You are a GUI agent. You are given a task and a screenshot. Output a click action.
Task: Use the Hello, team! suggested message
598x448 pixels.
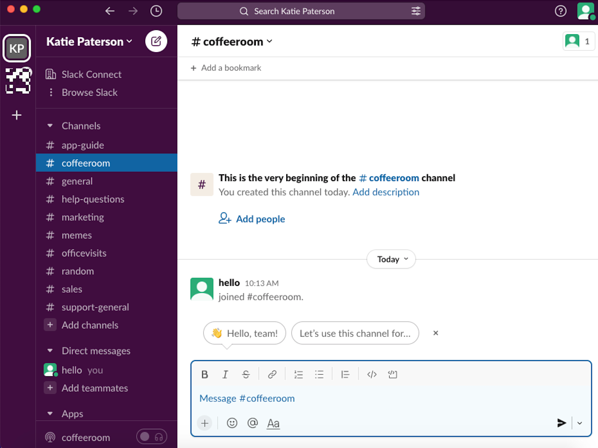tap(244, 333)
